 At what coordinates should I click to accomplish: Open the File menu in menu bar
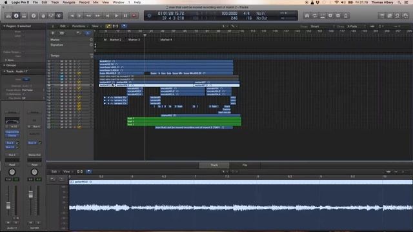(x=35, y=3)
